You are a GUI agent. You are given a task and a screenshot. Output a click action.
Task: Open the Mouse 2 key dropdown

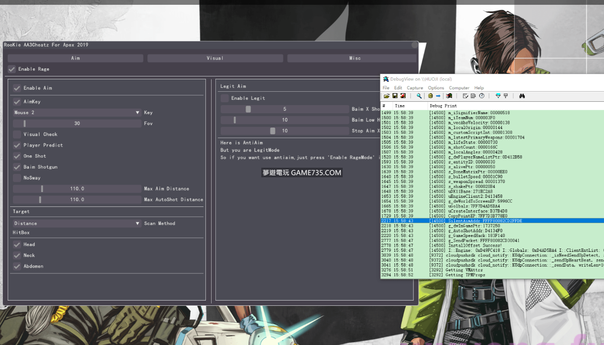click(x=77, y=113)
